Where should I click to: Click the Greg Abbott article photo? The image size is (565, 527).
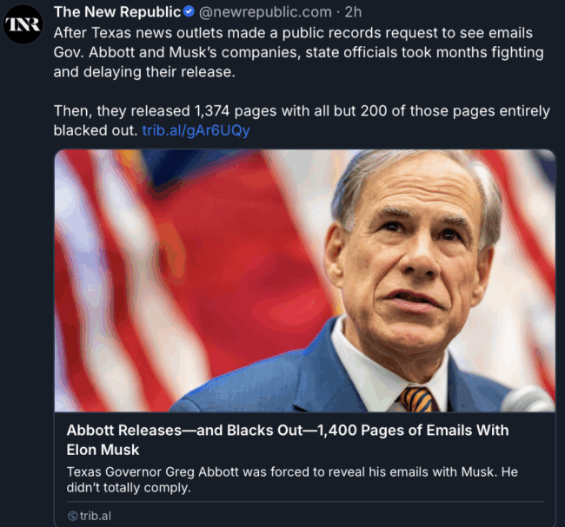(304, 280)
